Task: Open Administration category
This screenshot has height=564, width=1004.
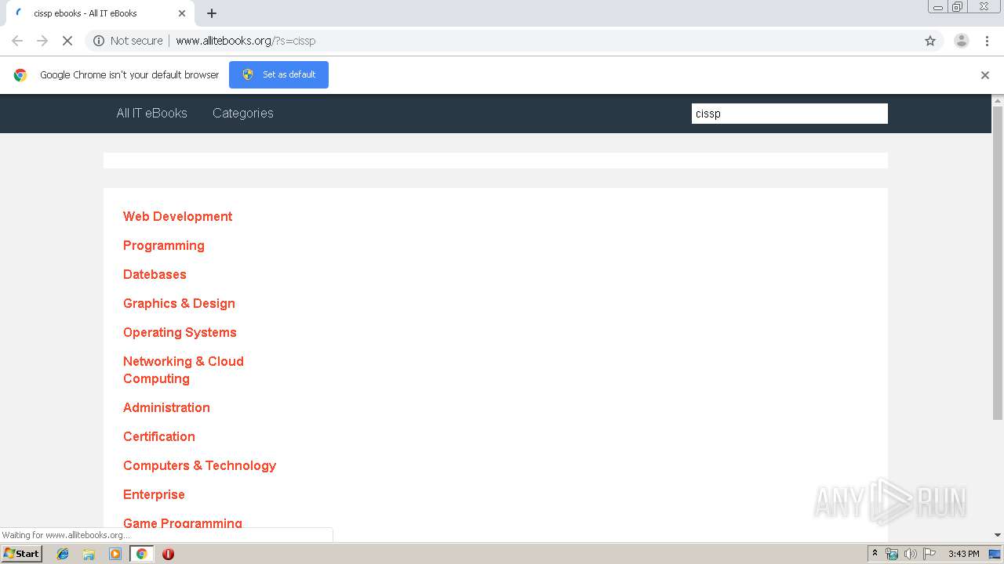Action: pos(166,407)
